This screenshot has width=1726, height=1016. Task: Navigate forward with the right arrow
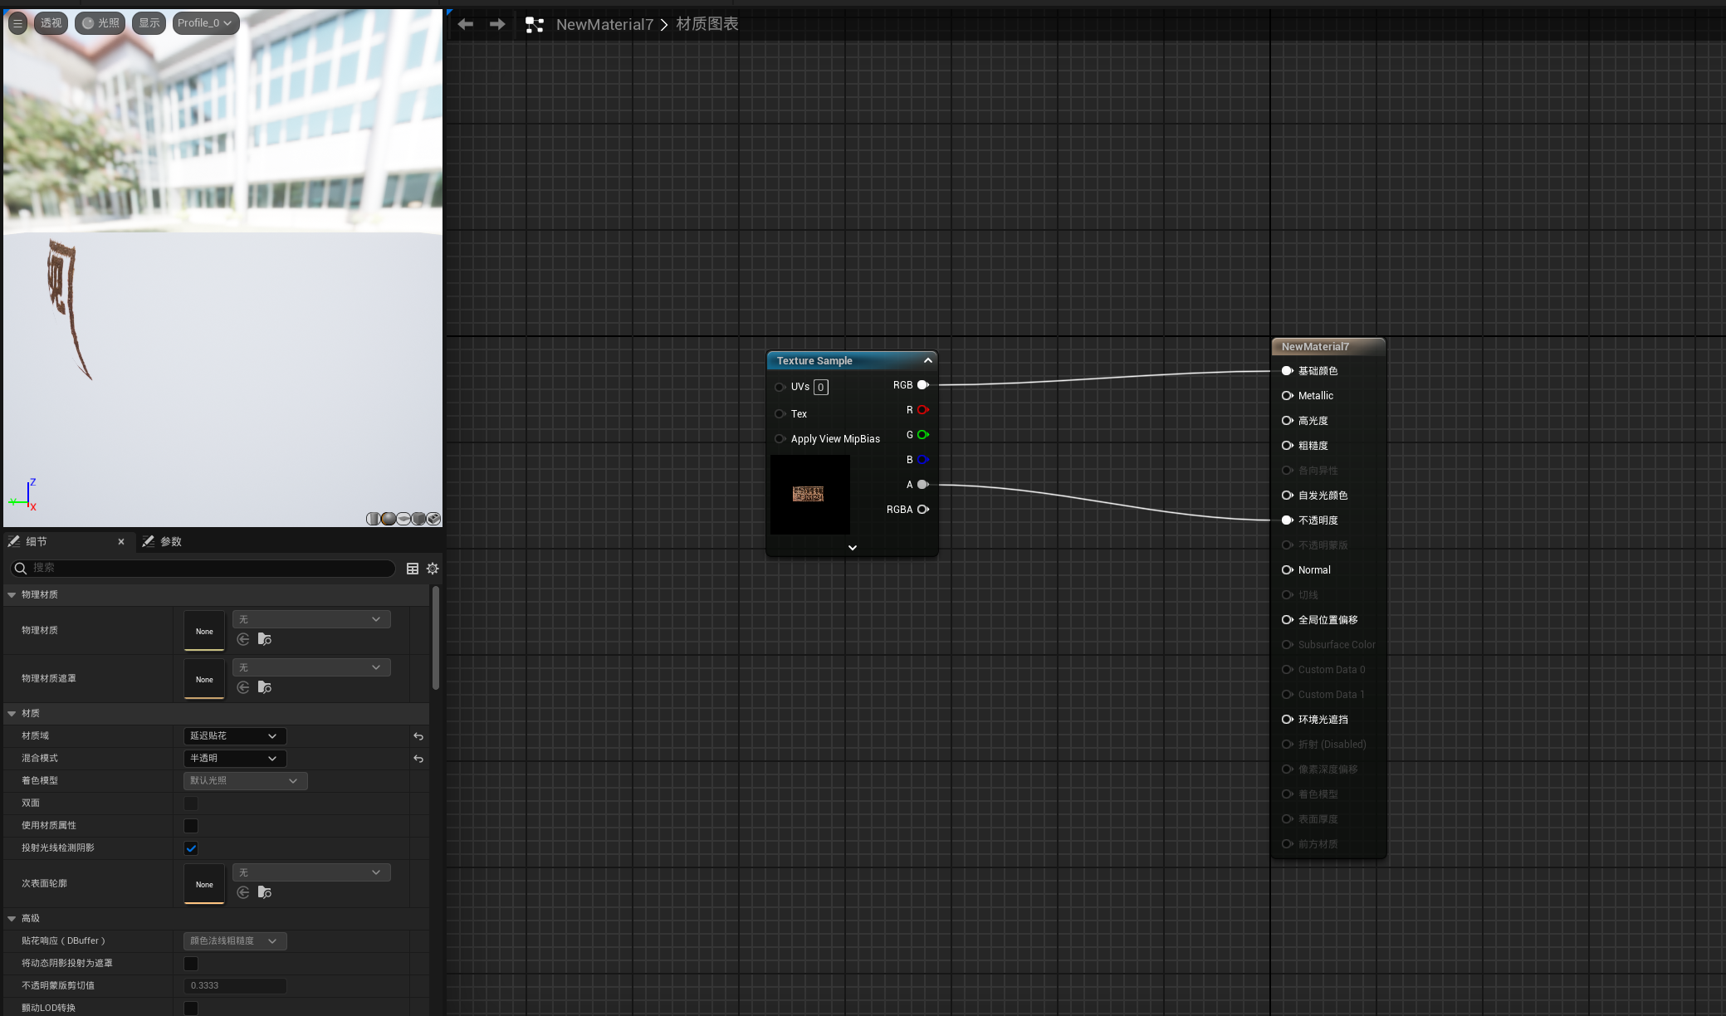point(497,24)
